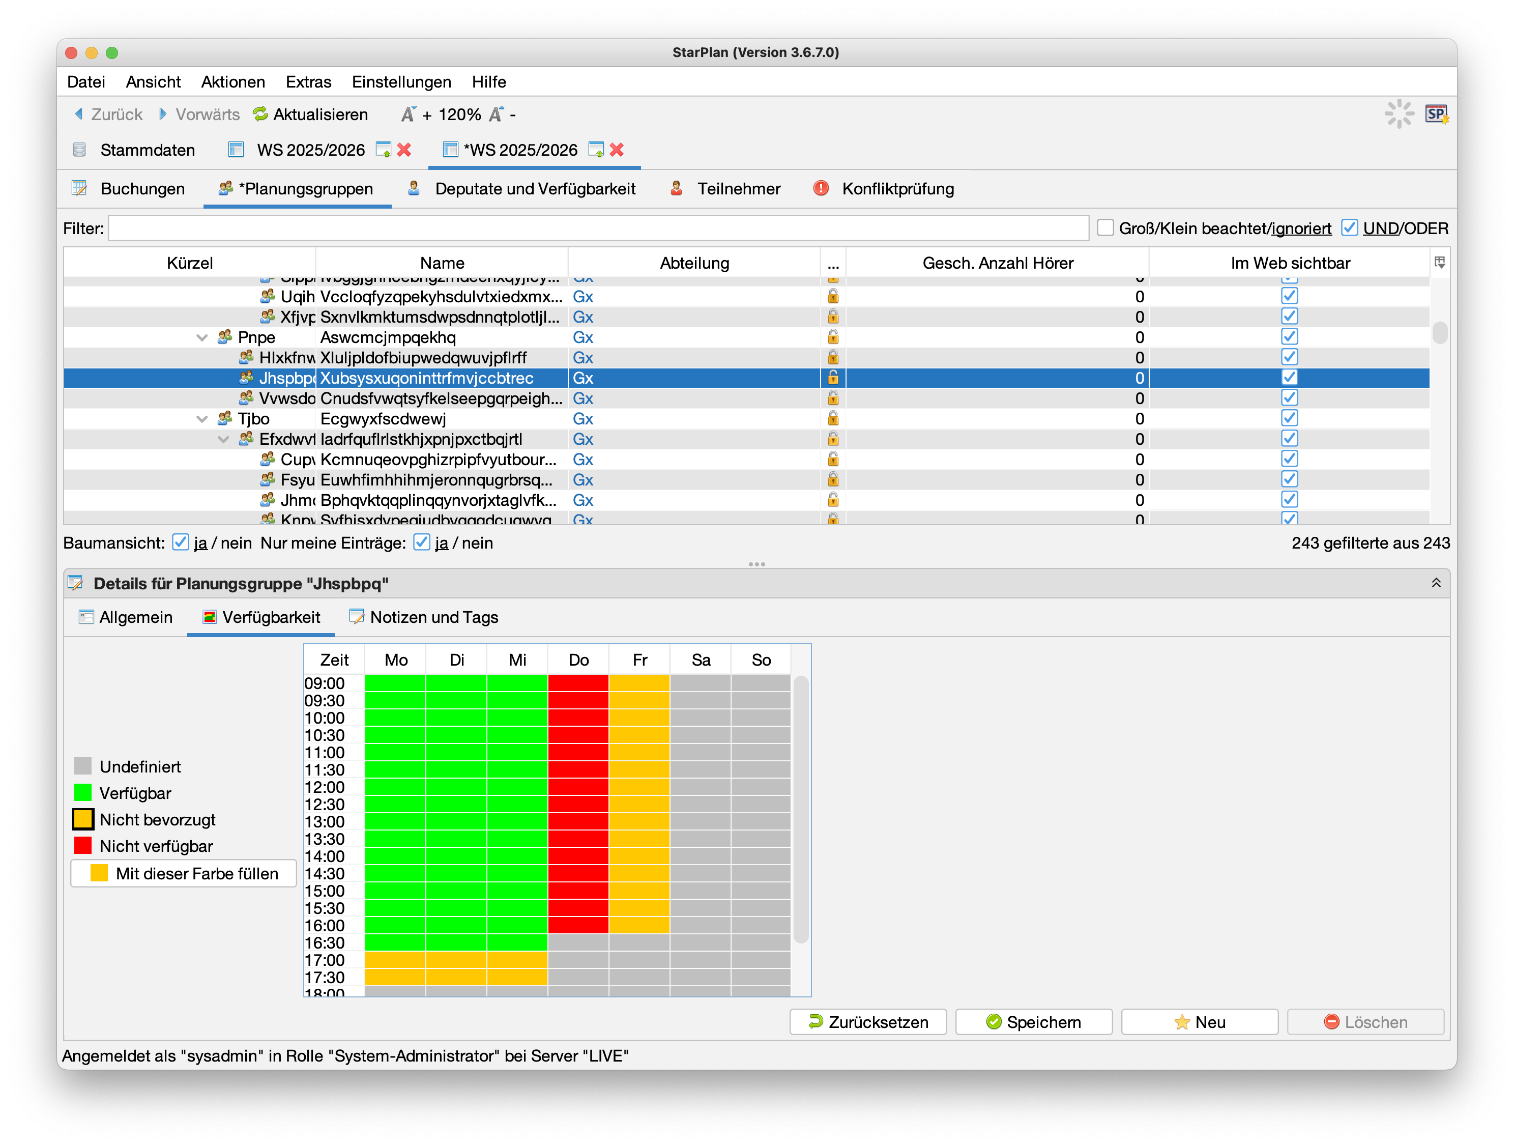Click the Aktualisieren refresh icon
The width and height of the screenshot is (1514, 1145).
tap(260, 114)
